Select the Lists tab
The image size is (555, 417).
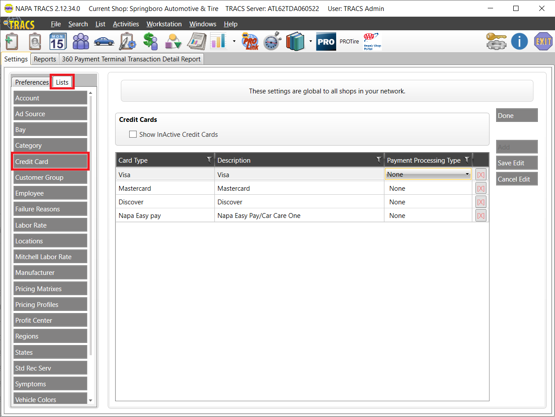(x=62, y=82)
